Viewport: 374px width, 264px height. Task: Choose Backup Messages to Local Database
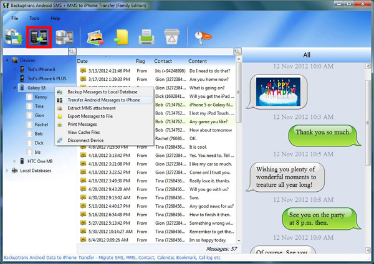click(104, 92)
